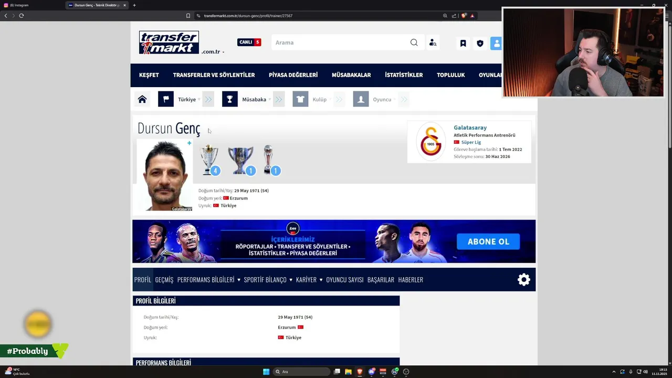672x378 pixels.
Task: Click the person icon next to Oyuncu
Action: 361,99
